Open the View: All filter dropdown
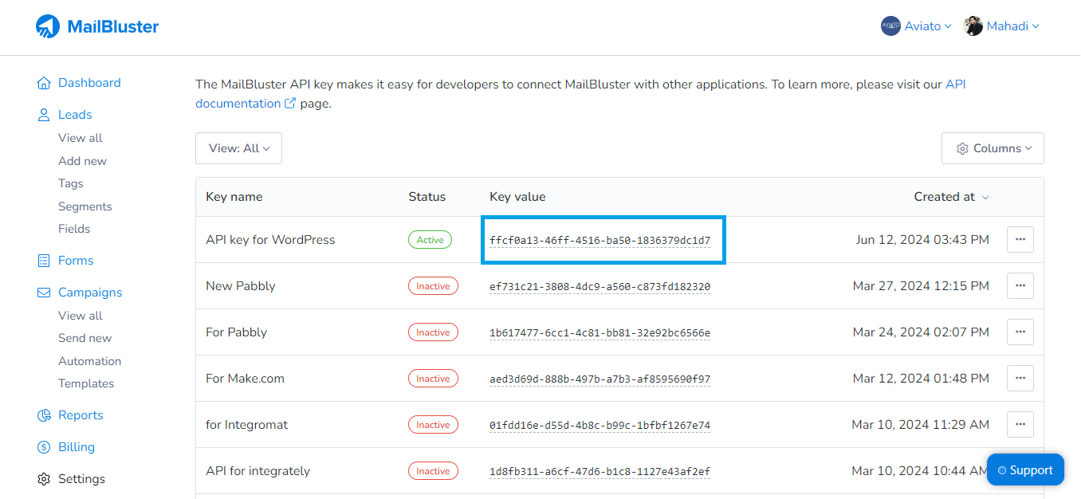1081x499 pixels. 238,147
